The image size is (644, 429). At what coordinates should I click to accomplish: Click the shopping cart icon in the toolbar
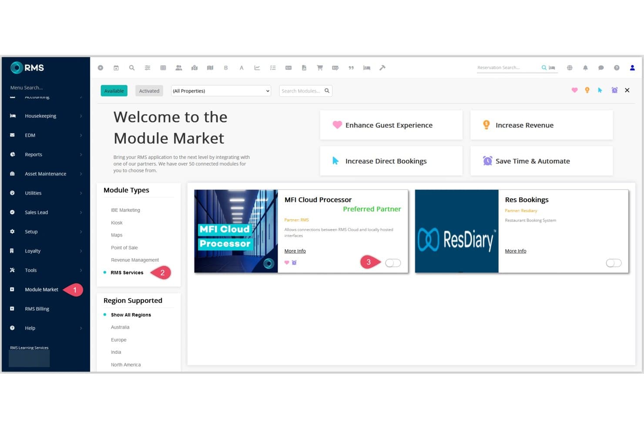pos(320,68)
